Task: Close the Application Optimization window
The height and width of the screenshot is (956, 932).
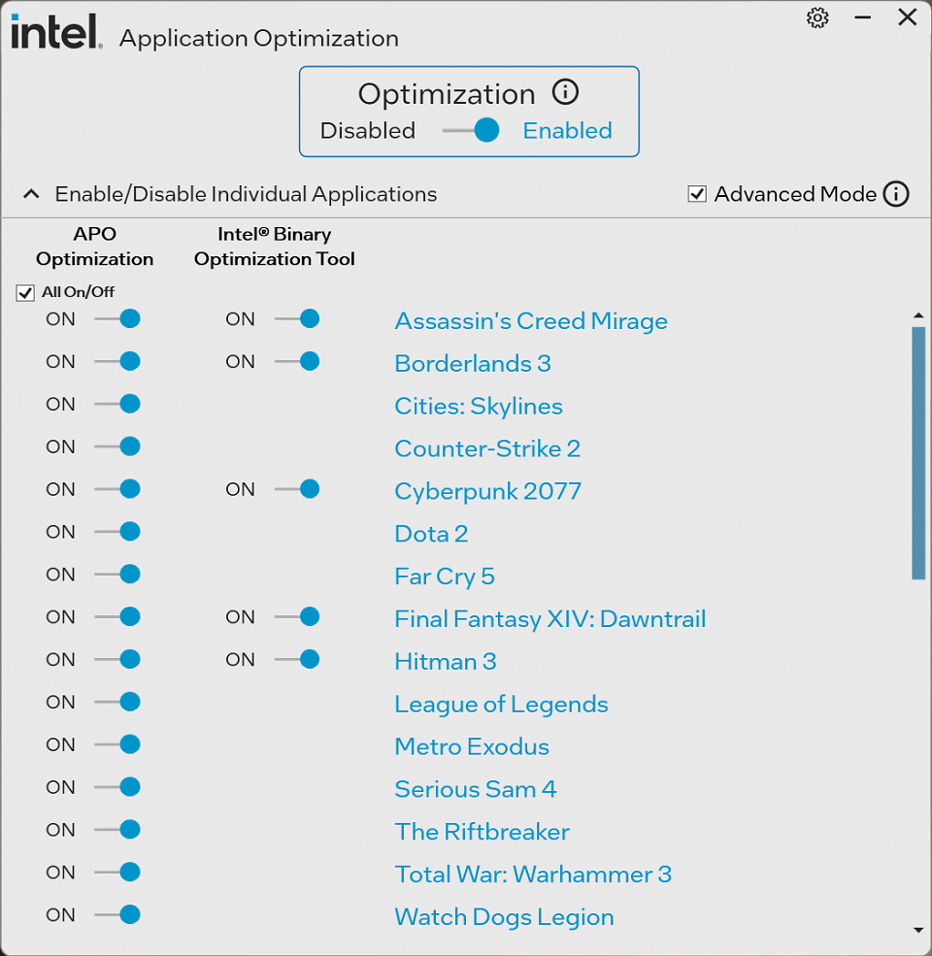Action: (908, 17)
